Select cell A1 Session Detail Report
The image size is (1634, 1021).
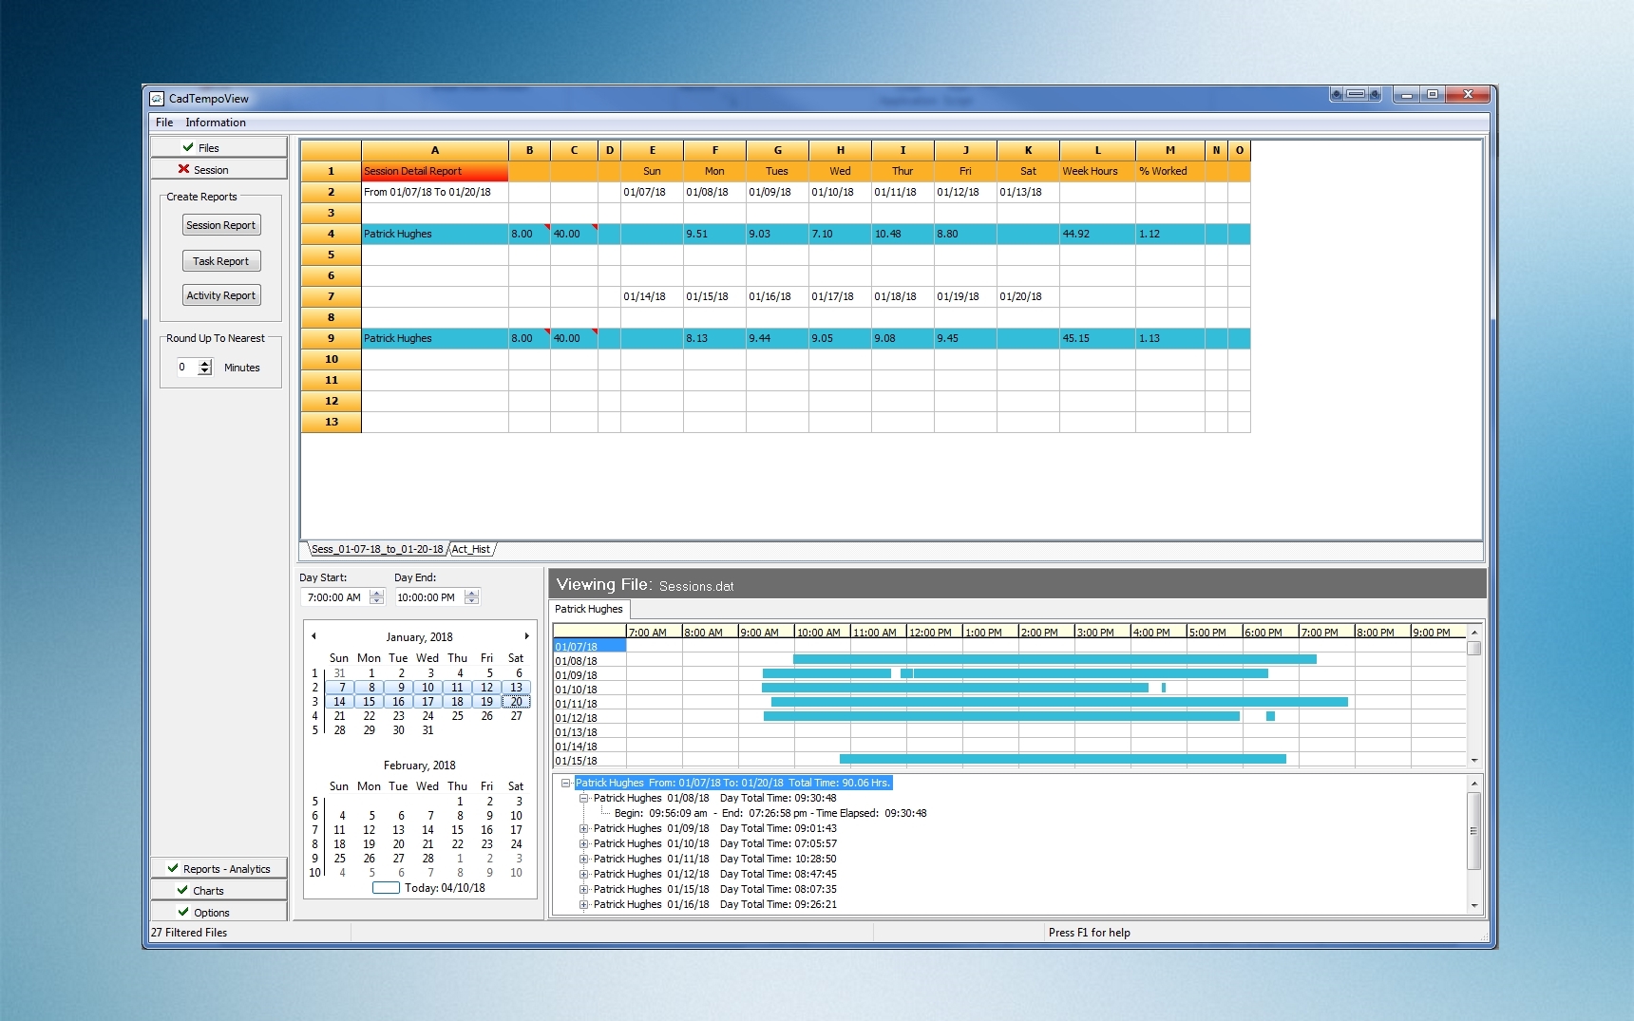[435, 171]
